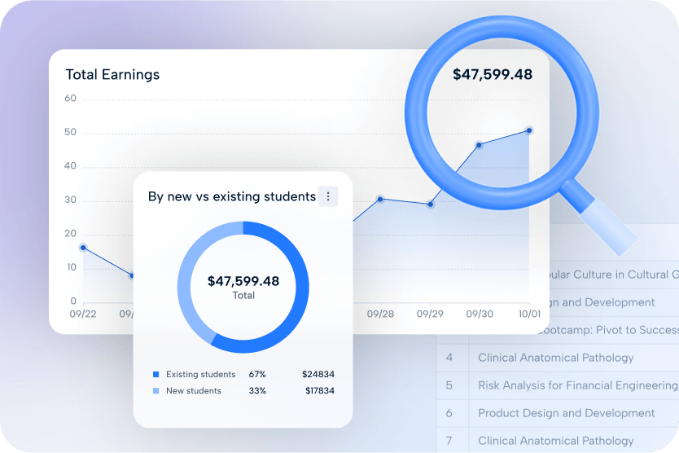This screenshot has height=453, width=679.
Task: Click the Existing students dark blue legend square
Action: tap(156, 375)
